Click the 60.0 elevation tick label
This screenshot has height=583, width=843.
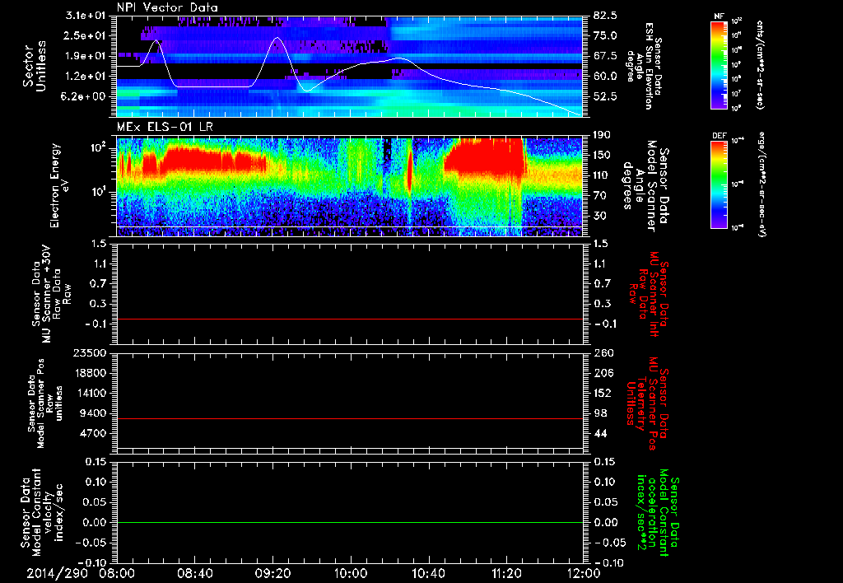click(605, 77)
